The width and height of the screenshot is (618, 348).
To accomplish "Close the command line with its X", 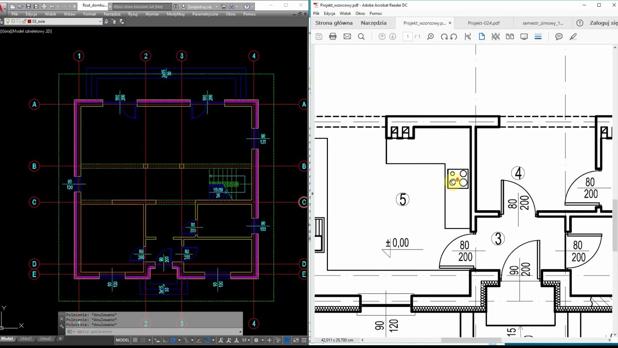I will [61, 318].
